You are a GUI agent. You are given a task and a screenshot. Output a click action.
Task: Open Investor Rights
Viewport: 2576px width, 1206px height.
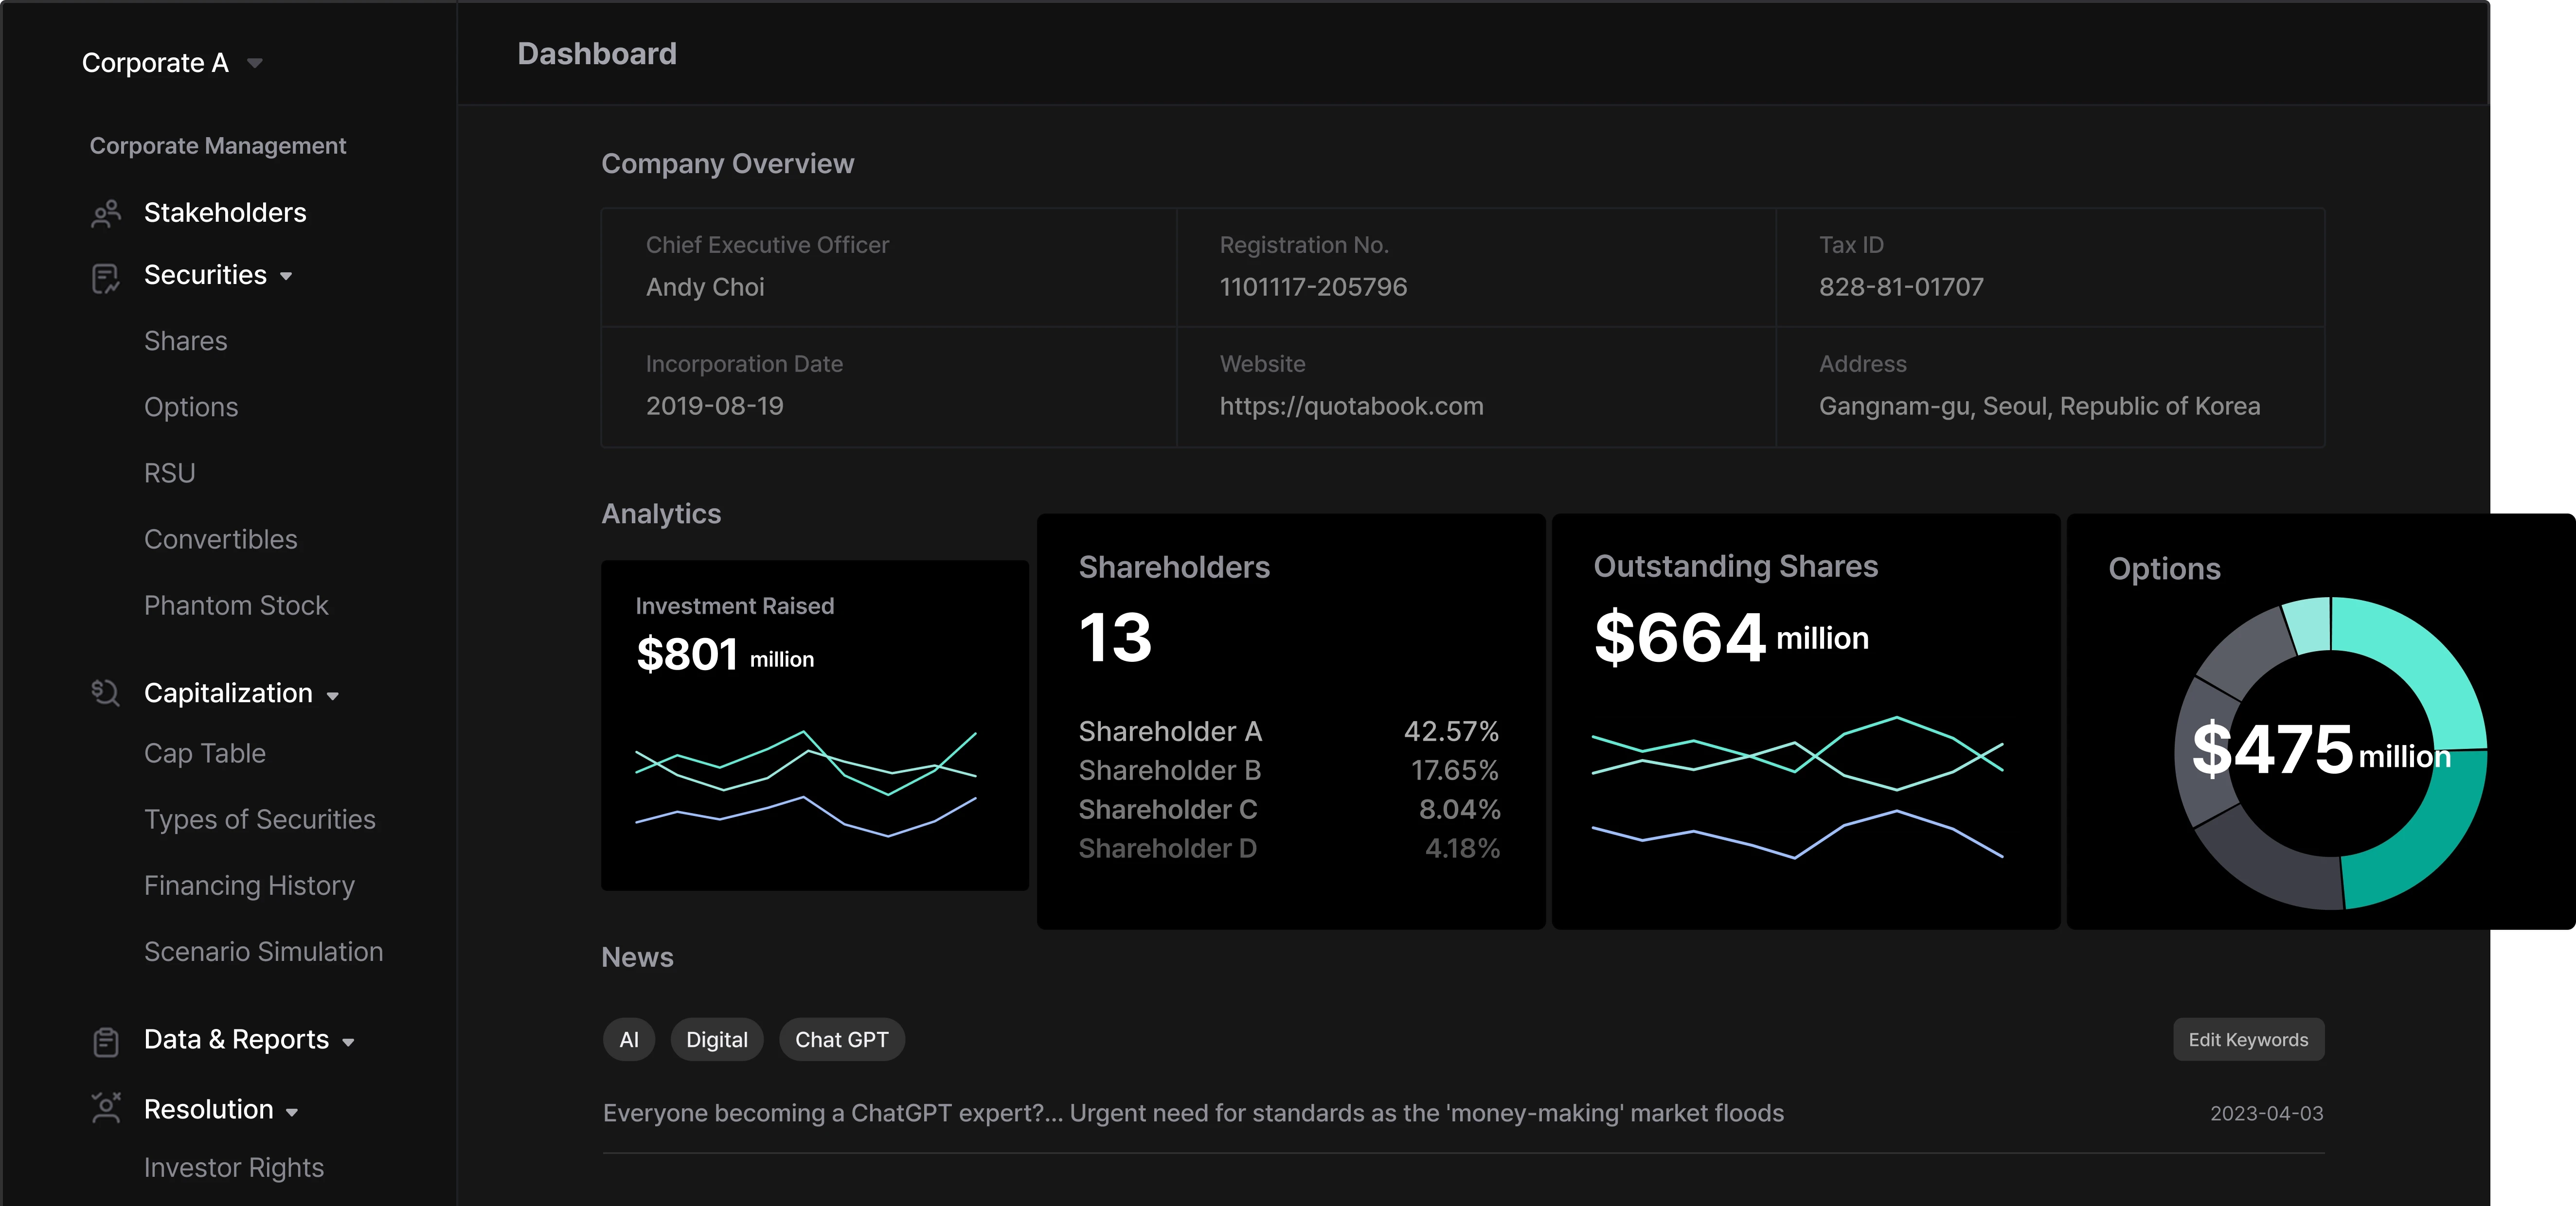coord(233,1167)
